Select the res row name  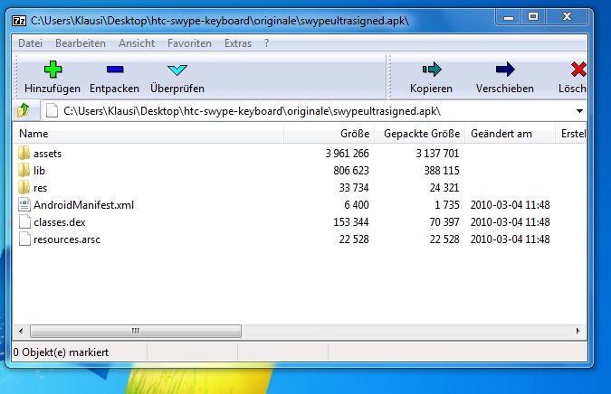[x=40, y=188]
